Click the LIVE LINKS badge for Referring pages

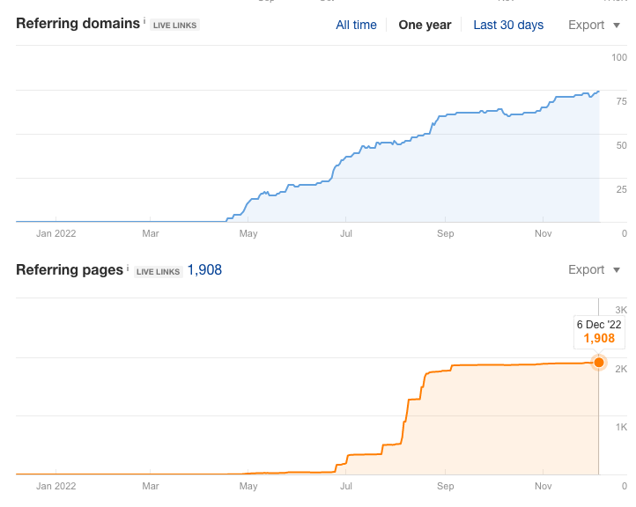click(x=159, y=271)
